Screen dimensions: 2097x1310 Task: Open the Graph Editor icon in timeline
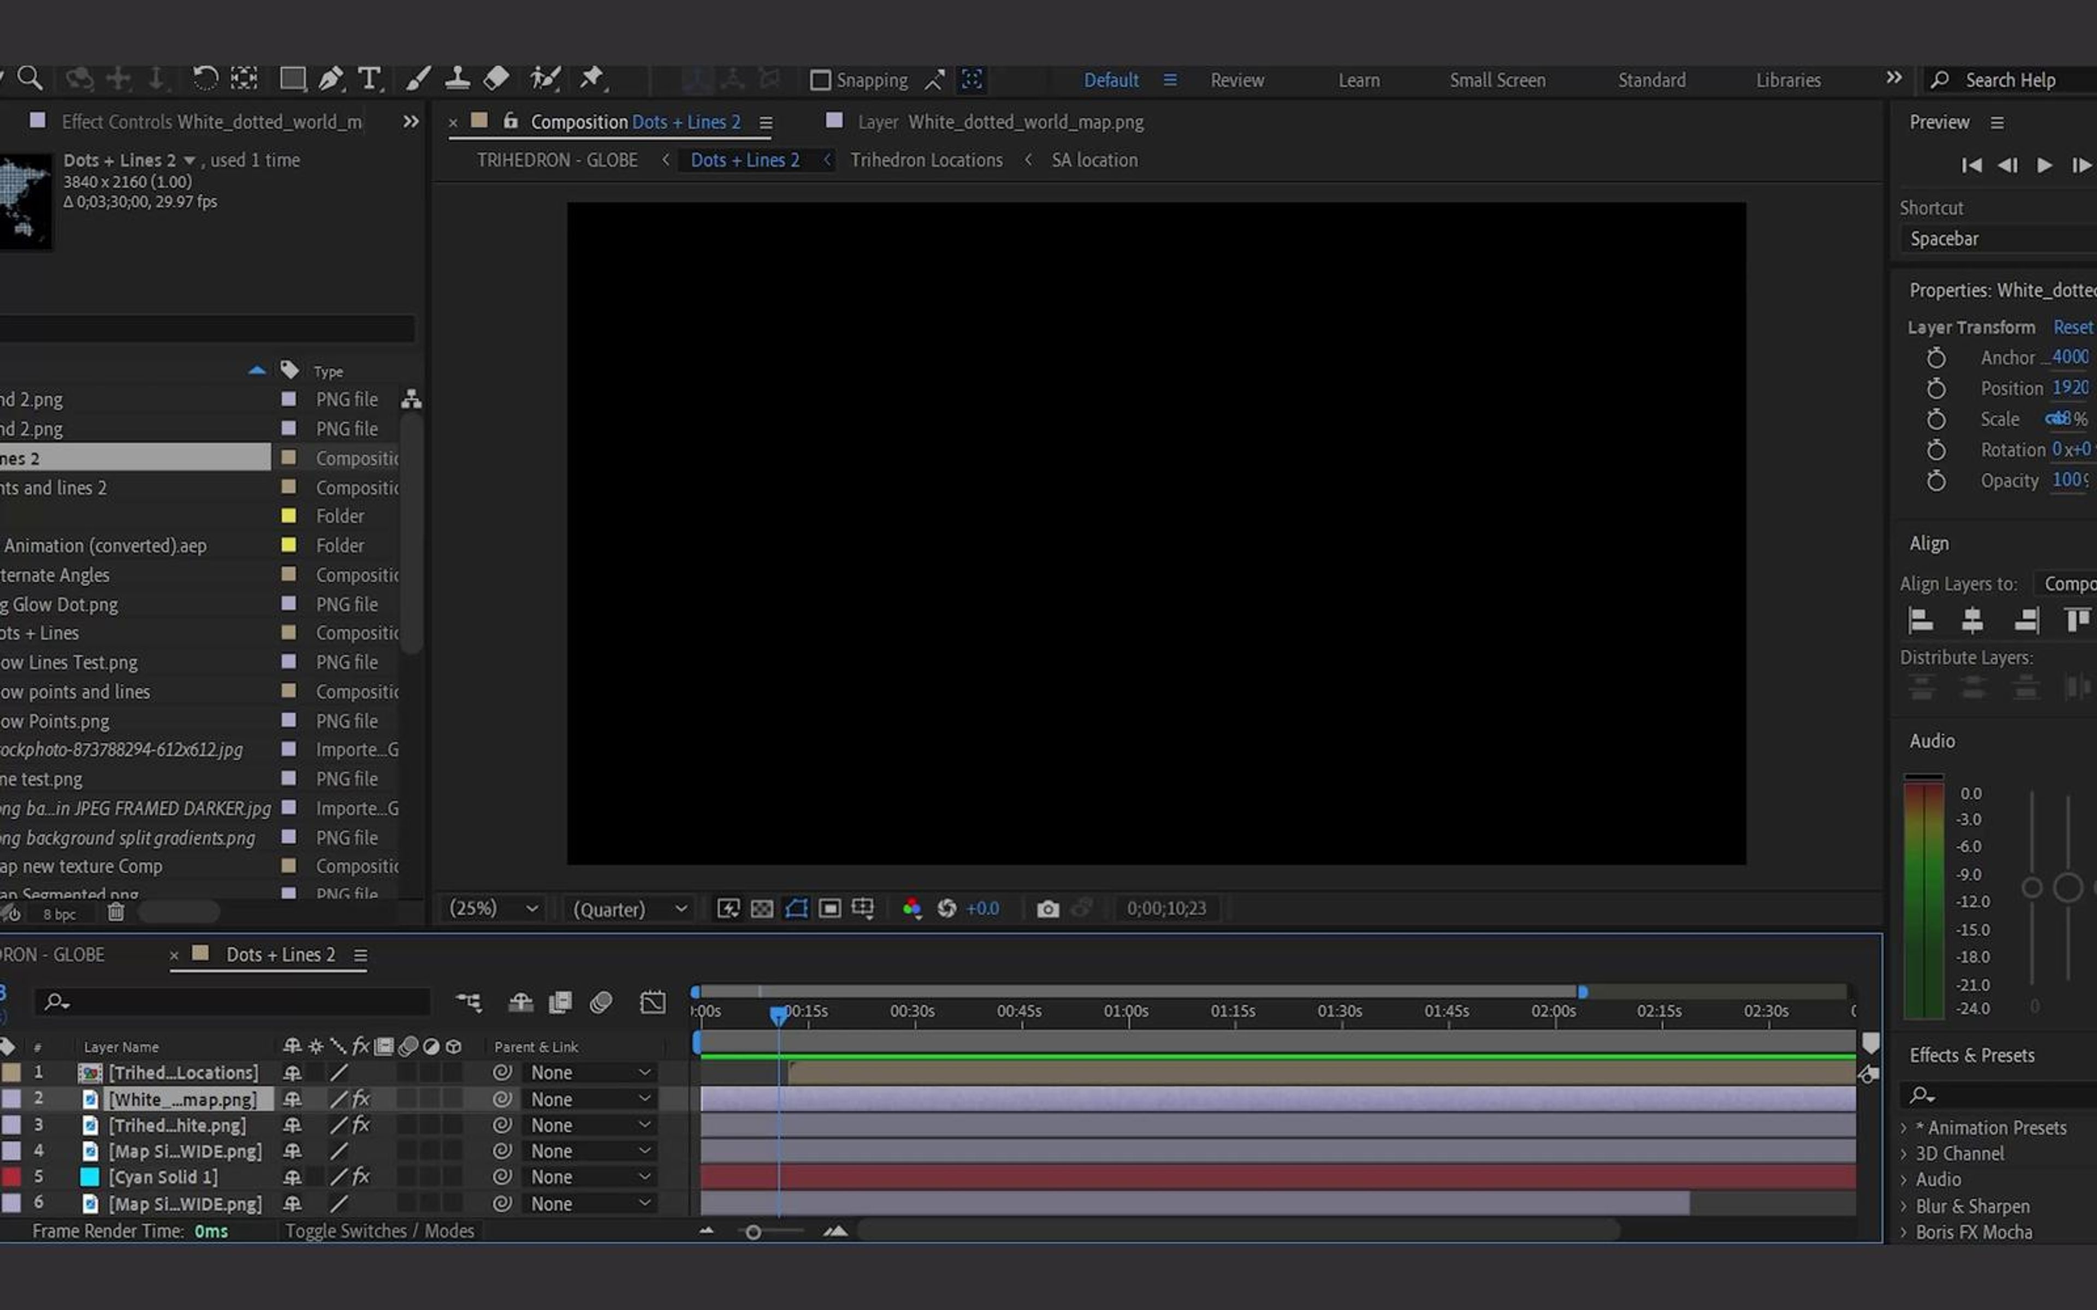[x=653, y=1003]
